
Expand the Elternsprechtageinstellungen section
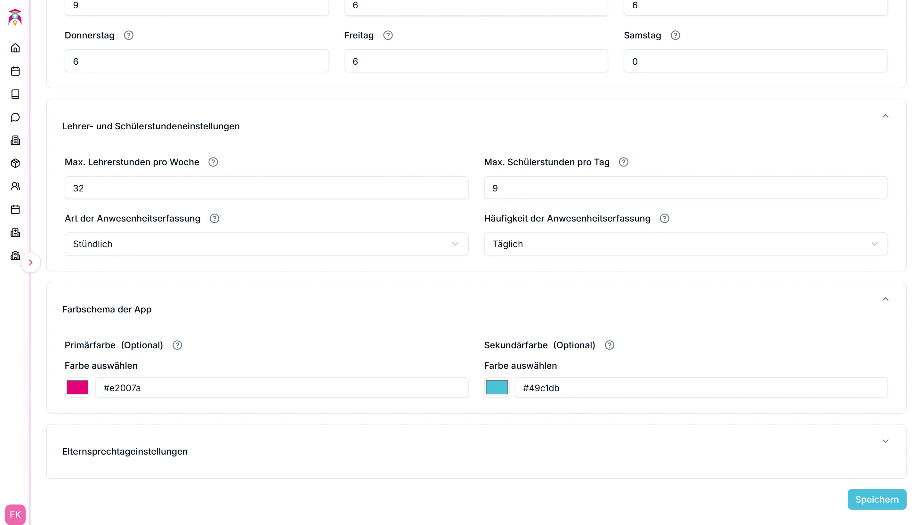click(x=885, y=441)
